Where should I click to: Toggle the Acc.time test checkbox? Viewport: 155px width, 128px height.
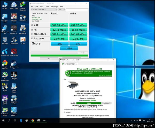(32, 38)
